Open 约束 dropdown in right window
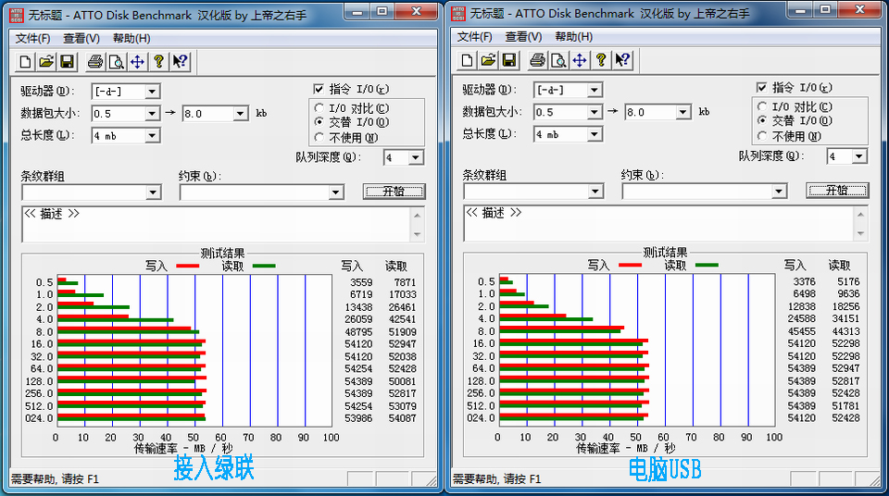889x496 pixels. [x=779, y=192]
